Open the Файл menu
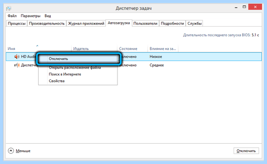Screen dimensions: 267x164 [12, 16]
